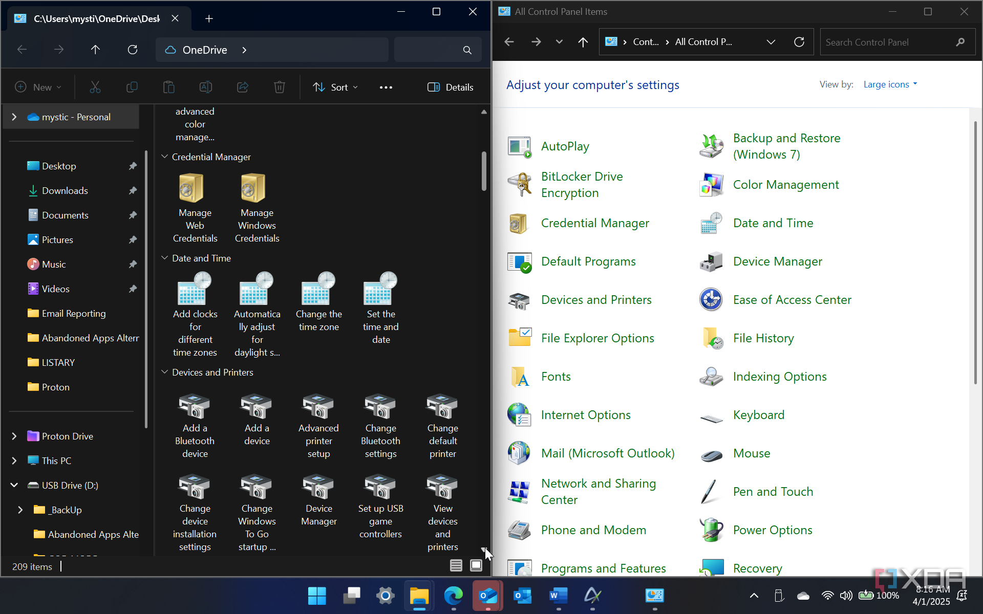Collapse the Credential Manager group
This screenshot has height=614, width=983.
click(x=165, y=157)
